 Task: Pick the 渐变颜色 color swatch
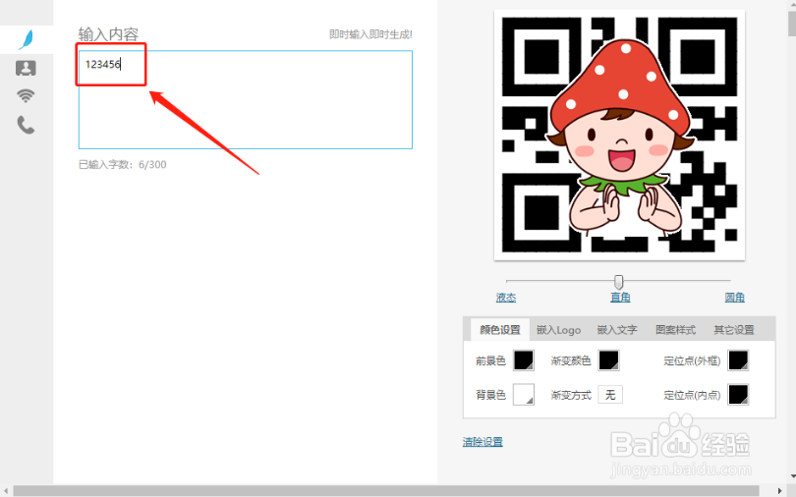click(x=608, y=360)
